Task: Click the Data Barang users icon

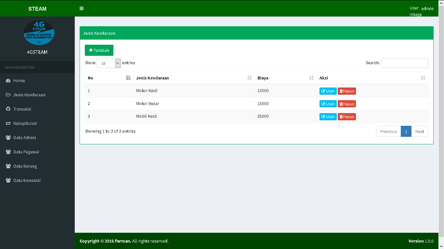Action: point(8,166)
